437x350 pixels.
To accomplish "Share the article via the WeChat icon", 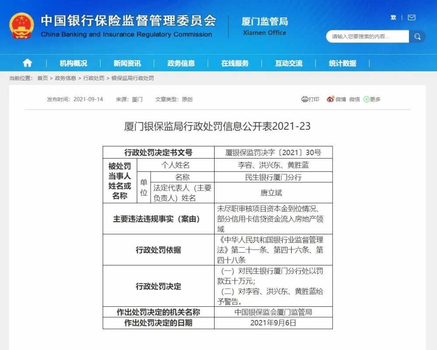I will tap(354, 99).
